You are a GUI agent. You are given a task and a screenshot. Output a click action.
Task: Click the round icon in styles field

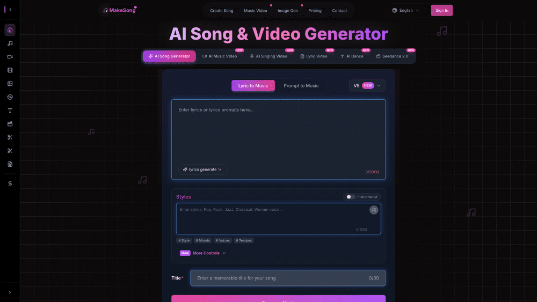coord(374,210)
